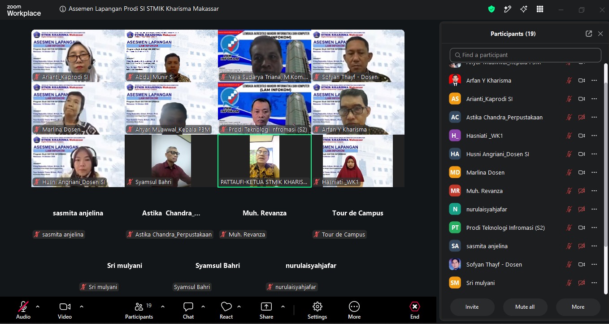Expand the React options arrow

239,306
